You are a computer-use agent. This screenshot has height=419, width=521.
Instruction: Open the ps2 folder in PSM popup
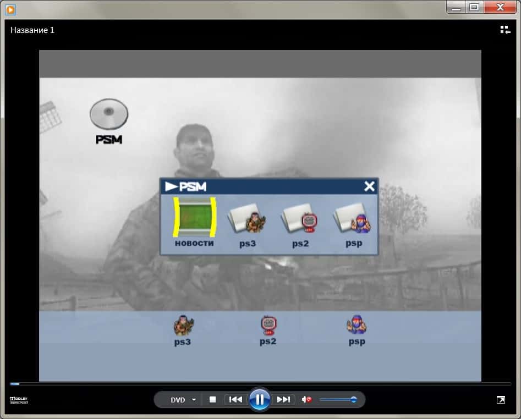(x=300, y=226)
